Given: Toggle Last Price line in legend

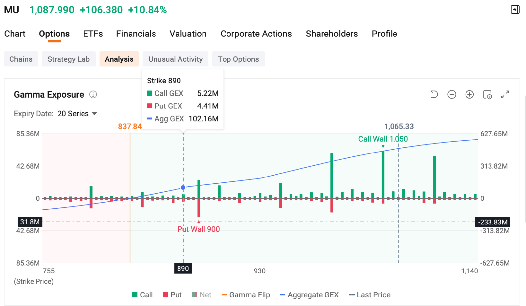Looking at the screenshot, I should click(x=370, y=295).
